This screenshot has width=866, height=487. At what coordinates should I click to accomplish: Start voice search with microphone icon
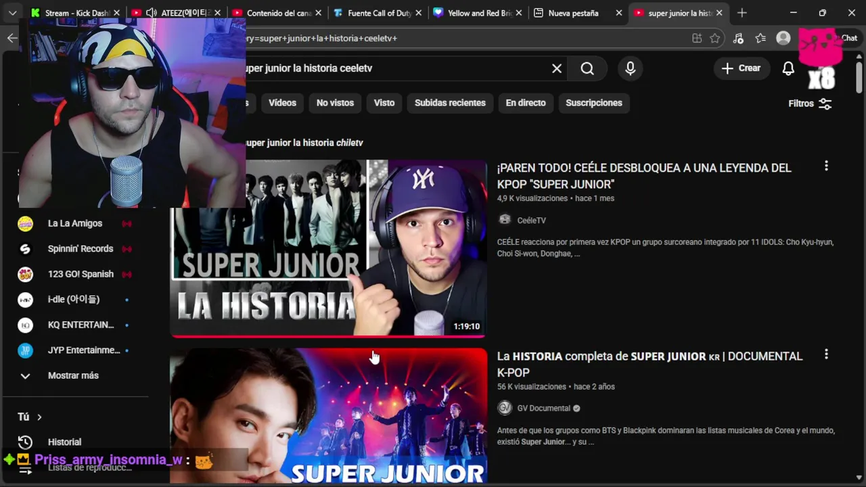click(x=631, y=68)
